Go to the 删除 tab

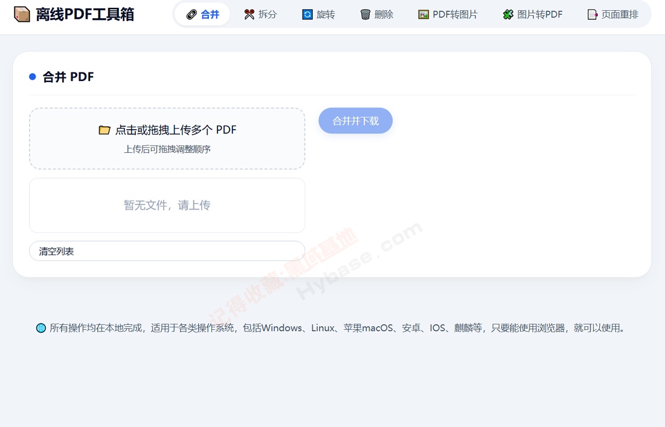(x=376, y=14)
